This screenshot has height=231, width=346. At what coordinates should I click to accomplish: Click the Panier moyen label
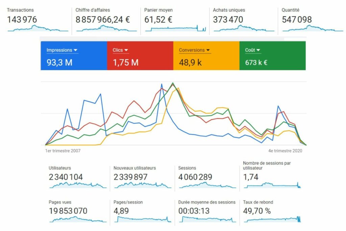158,10
